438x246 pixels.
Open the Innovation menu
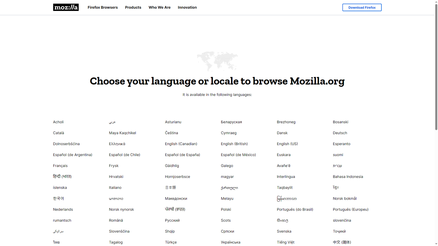coord(187,7)
